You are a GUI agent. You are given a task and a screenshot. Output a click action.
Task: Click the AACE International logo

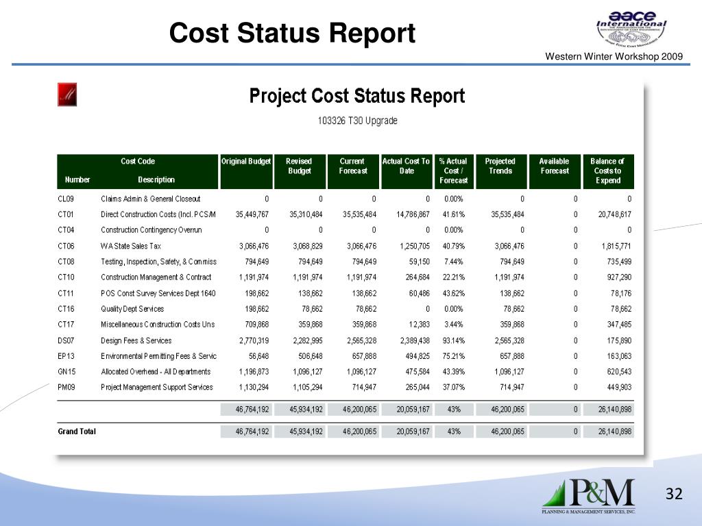(631, 29)
